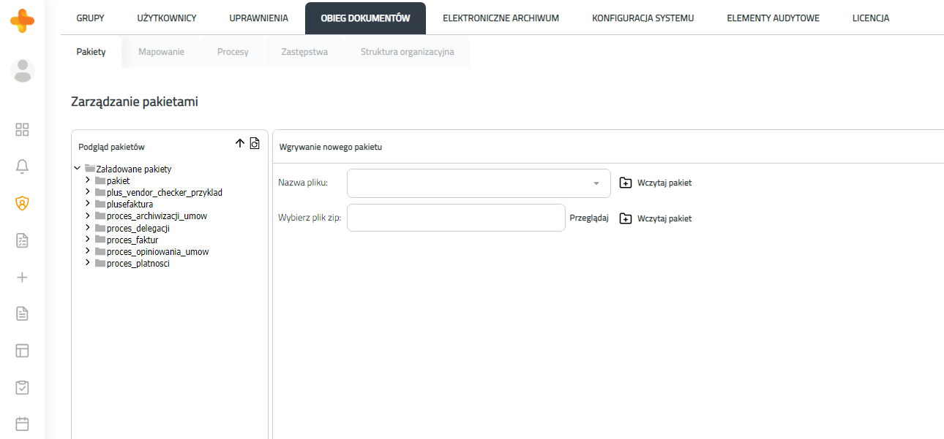The height and width of the screenshot is (439, 944).
Task: Select the OBIEG DOKUMENTÓW tab
Action: click(x=365, y=18)
